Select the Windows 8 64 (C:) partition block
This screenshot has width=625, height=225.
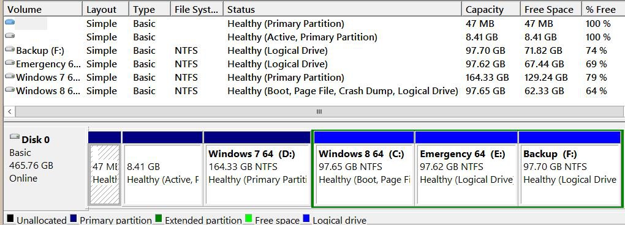pyautogui.click(x=363, y=169)
